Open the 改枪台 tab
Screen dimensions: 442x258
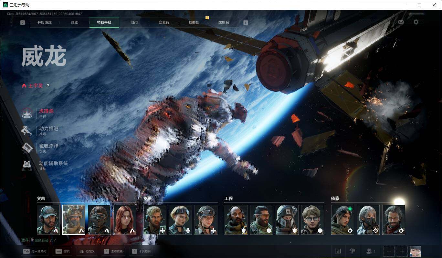[224, 23]
